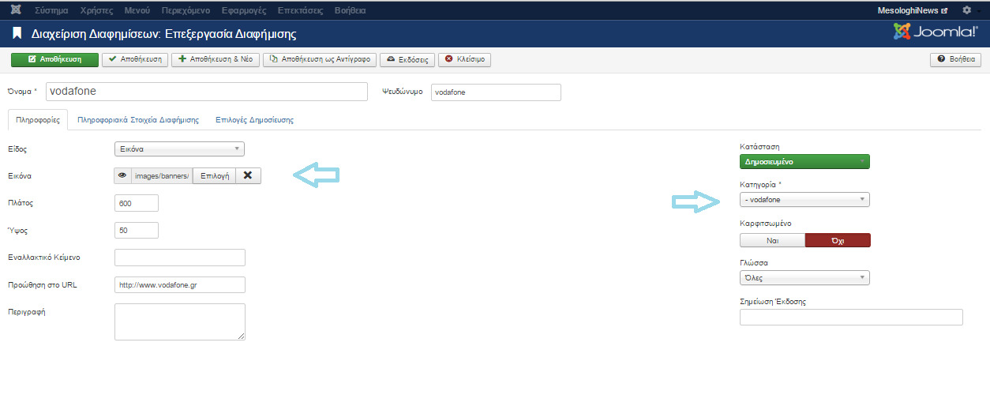The image size is (990, 395).
Task: Focus the Σημείωση Έκδοσης field
Action: [851, 317]
